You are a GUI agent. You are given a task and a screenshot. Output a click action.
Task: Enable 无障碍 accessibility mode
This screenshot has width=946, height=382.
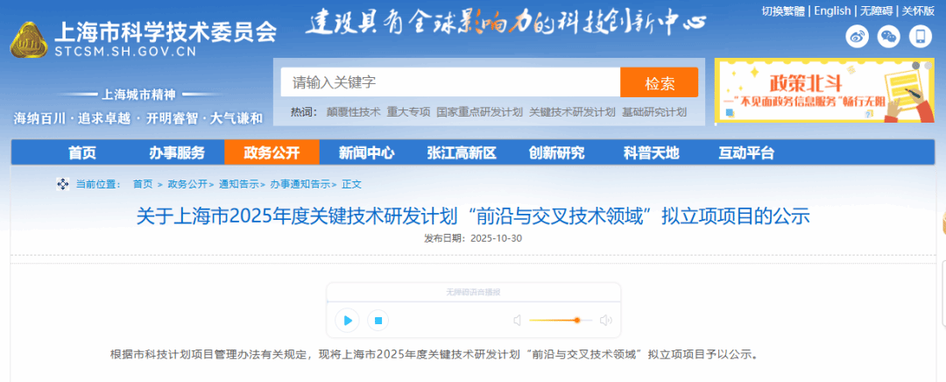[877, 11]
